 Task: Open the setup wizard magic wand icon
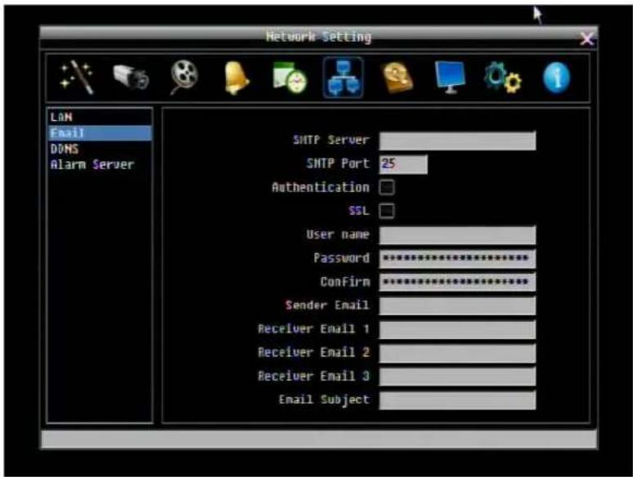pos(77,77)
